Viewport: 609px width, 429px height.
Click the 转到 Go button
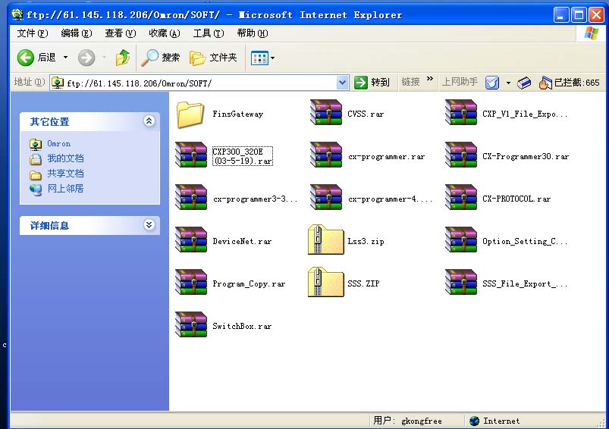tap(372, 83)
